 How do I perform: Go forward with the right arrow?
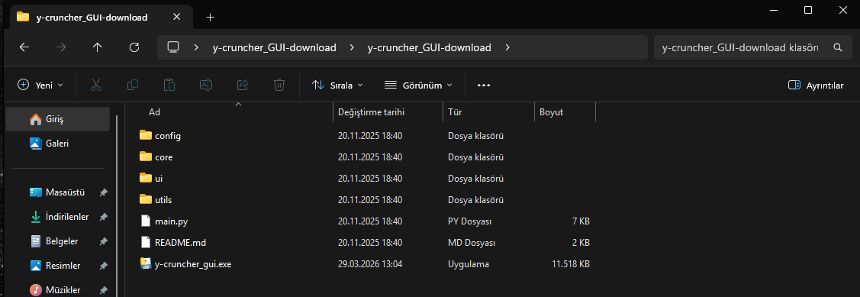click(61, 47)
